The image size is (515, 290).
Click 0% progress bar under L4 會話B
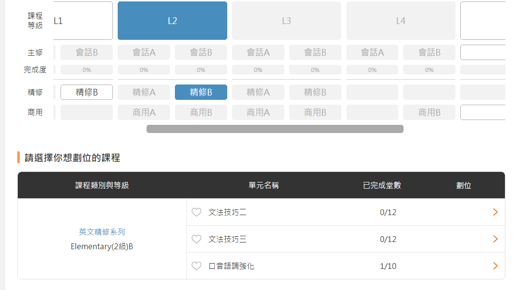[x=429, y=70]
